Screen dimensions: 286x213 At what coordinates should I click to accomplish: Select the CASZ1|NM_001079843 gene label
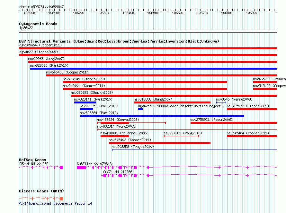(x=94, y=164)
